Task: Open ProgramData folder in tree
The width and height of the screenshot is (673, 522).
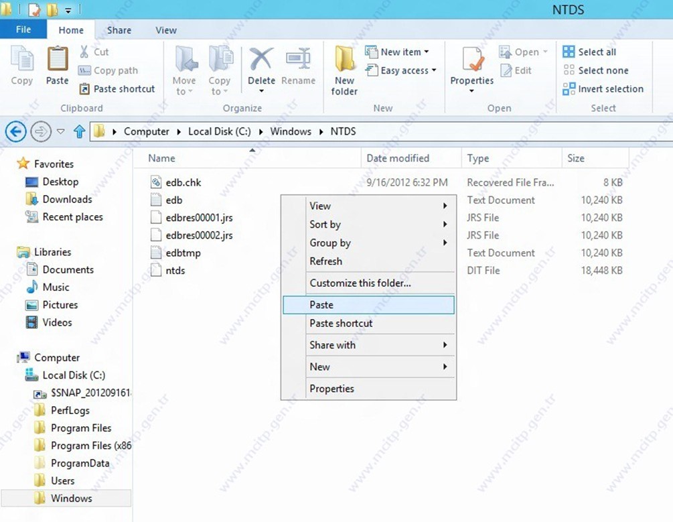Action: 80,463
